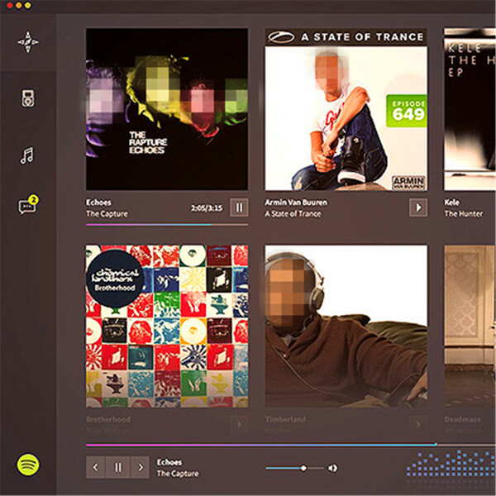Viewport: 496px width, 496px height.
Task: Click 'The Capture' under first album card
Action: coord(107,214)
